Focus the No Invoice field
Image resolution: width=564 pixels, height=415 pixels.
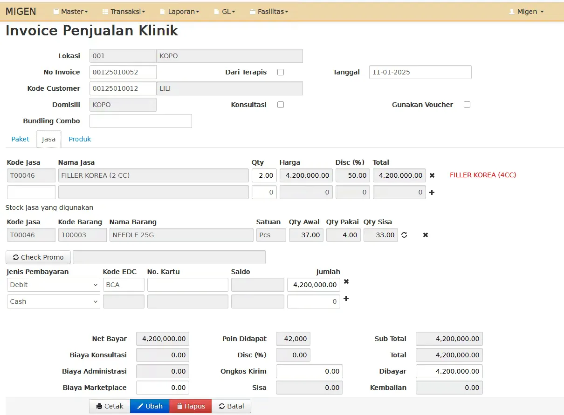coord(123,72)
